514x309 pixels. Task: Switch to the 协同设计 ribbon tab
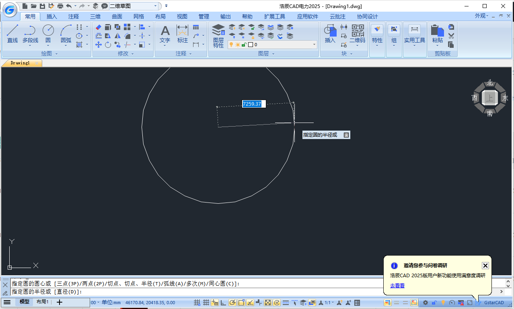click(x=368, y=16)
